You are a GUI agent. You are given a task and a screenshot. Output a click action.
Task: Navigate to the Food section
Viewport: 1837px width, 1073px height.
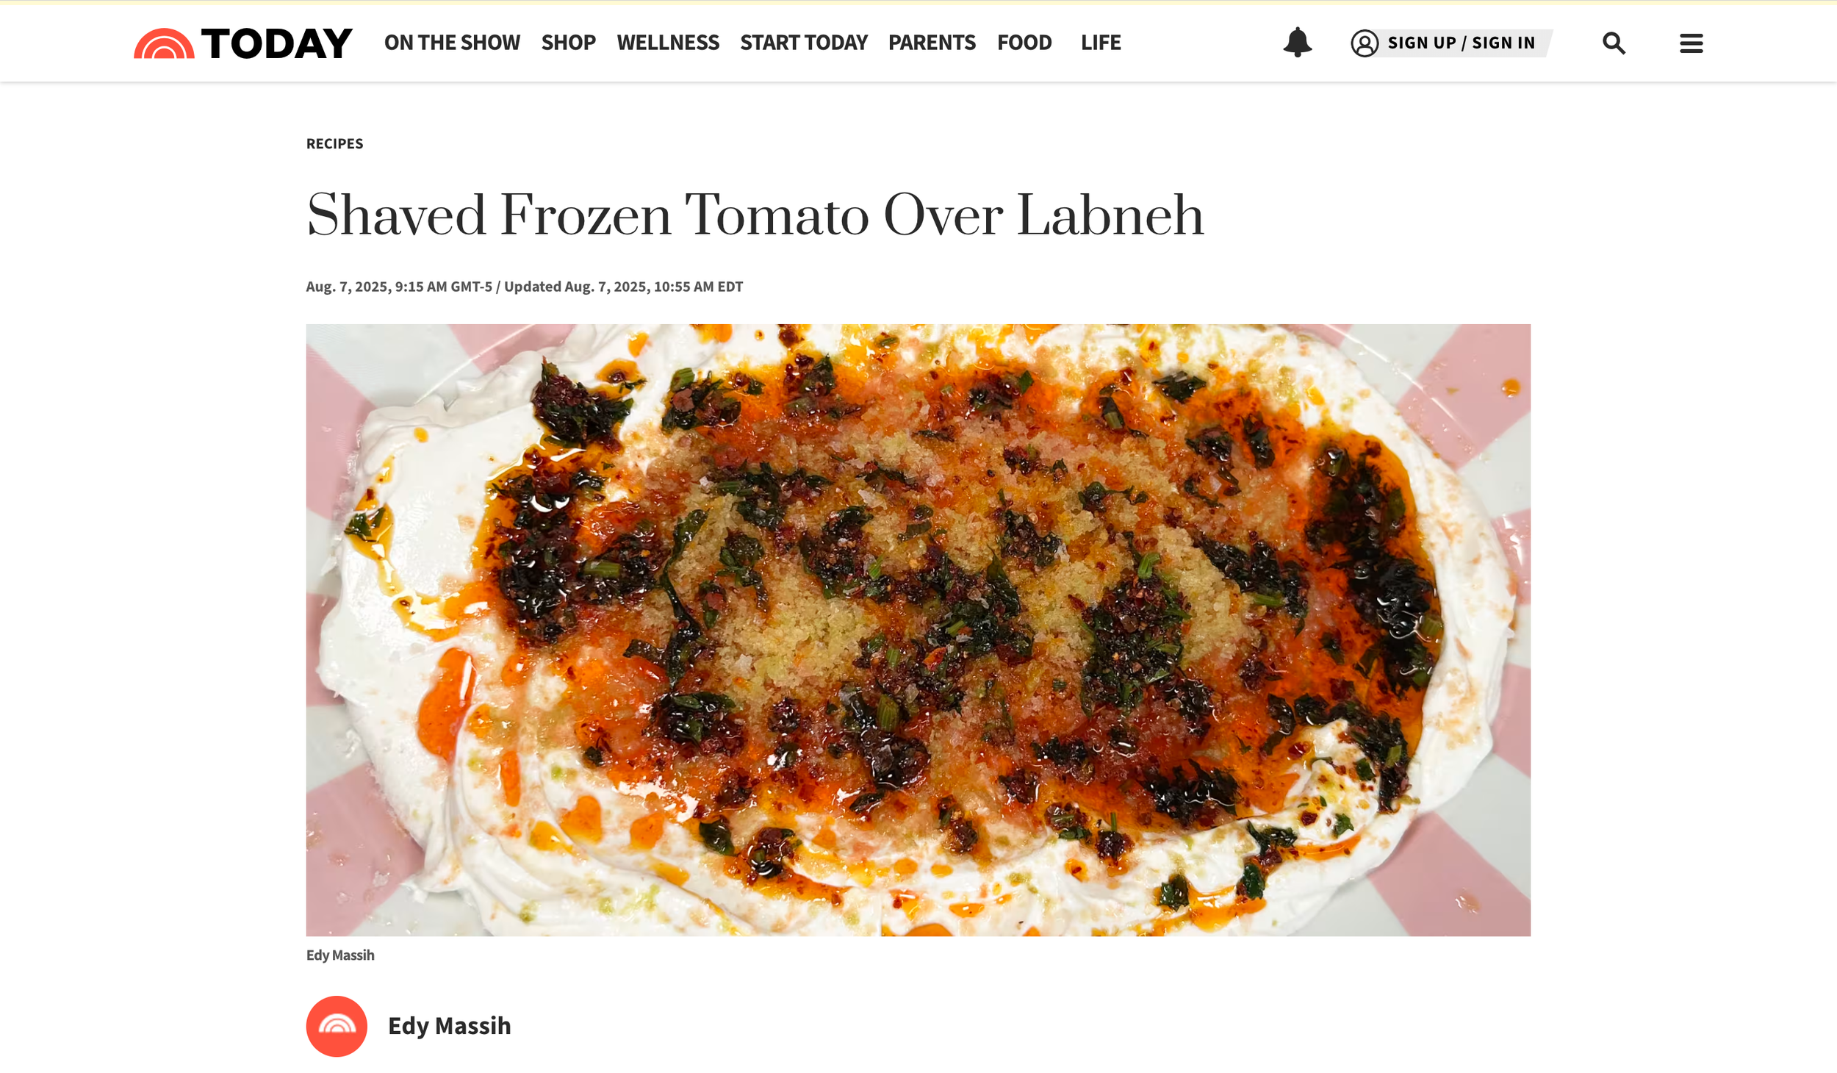pyautogui.click(x=1024, y=43)
